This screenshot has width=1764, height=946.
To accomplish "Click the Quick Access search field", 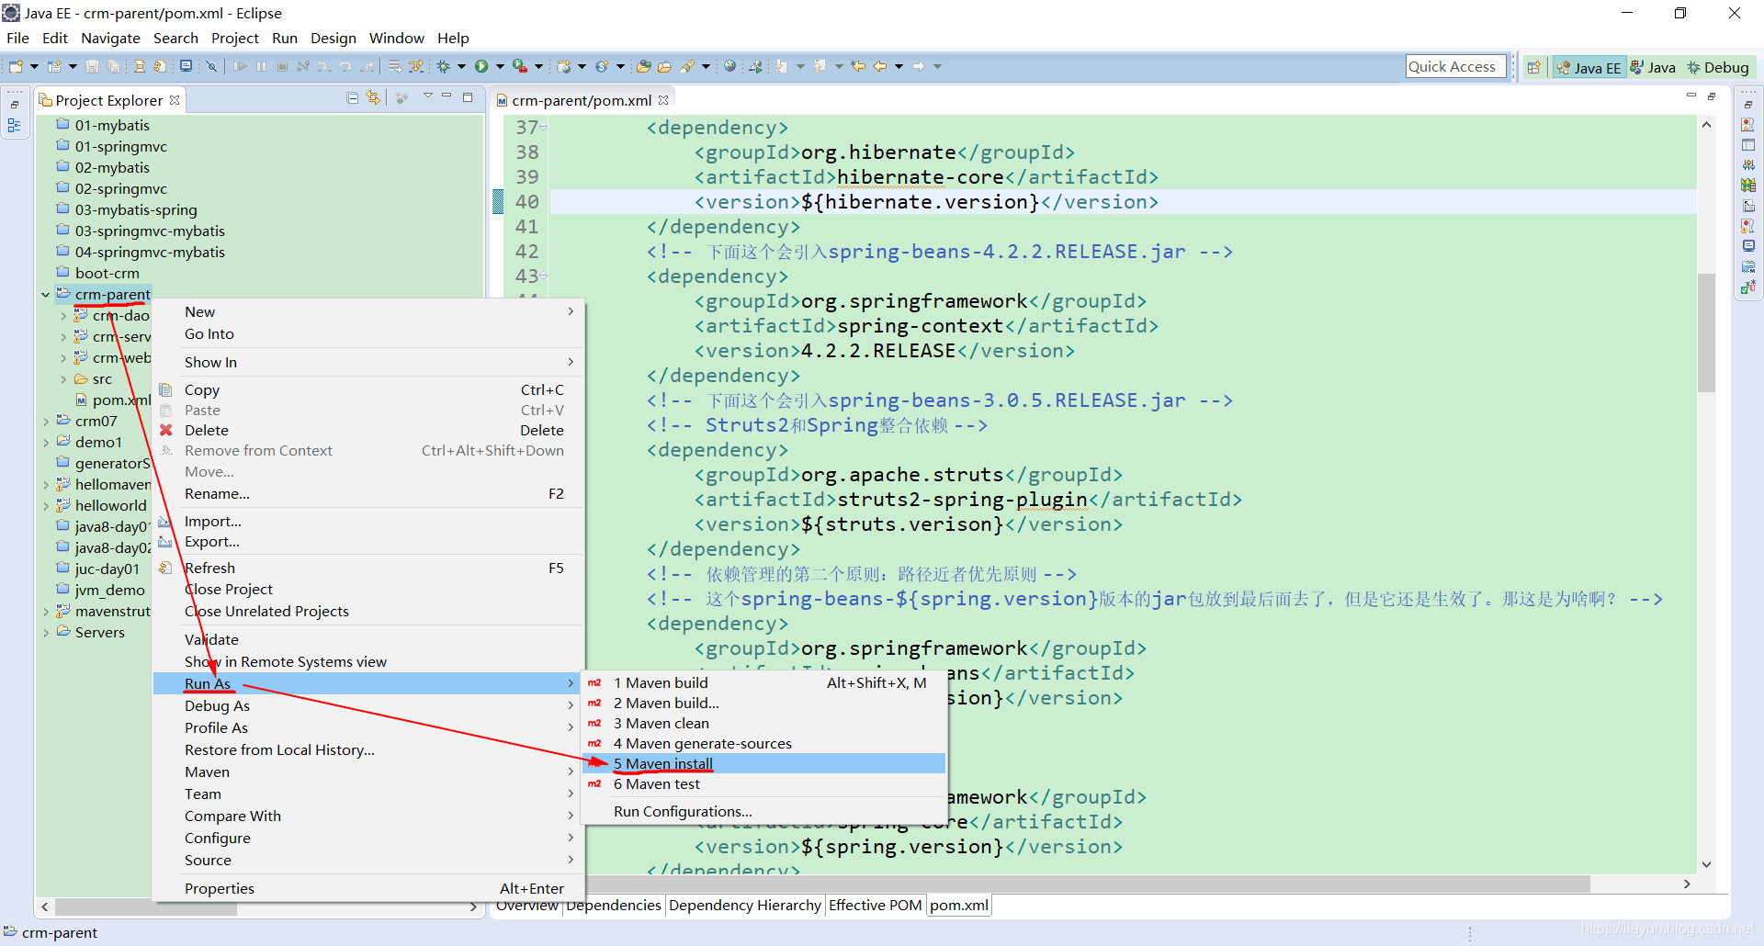I will [1455, 66].
